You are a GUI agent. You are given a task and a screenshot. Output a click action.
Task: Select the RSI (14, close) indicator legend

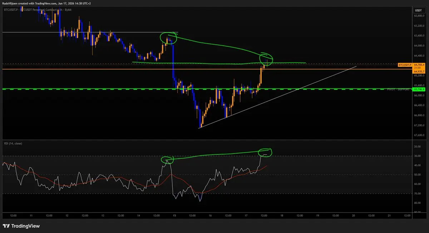coord(14,143)
